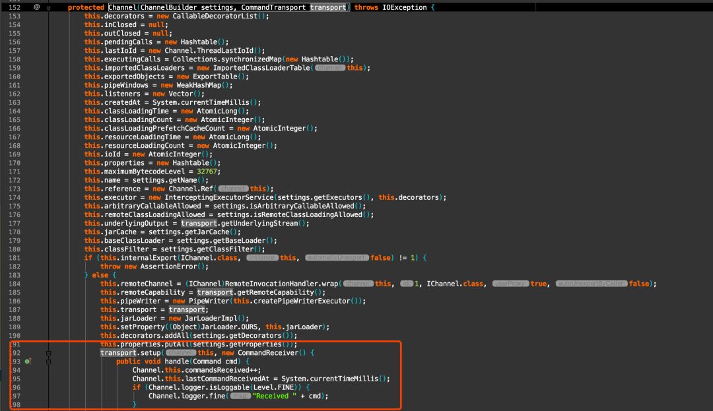713x411 pixels.
Task: Click 'AssertionError' on line 182
Action: click(169, 267)
